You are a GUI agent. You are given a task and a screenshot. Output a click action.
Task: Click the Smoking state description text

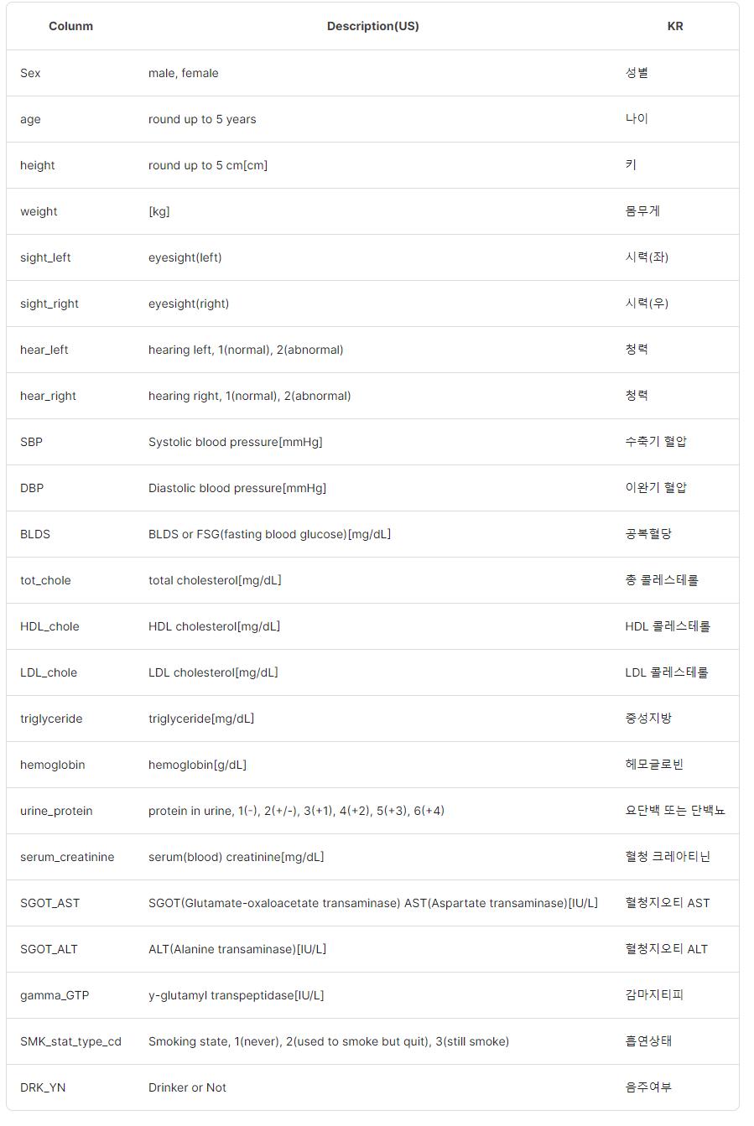(x=329, y=1041)
